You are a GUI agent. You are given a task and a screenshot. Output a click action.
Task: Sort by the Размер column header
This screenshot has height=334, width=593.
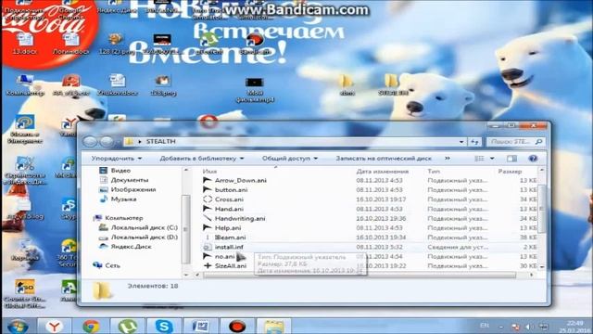click(510, 171)
